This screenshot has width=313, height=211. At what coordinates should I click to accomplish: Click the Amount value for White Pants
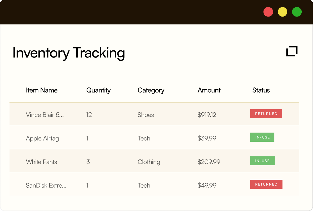click(209, 162)
